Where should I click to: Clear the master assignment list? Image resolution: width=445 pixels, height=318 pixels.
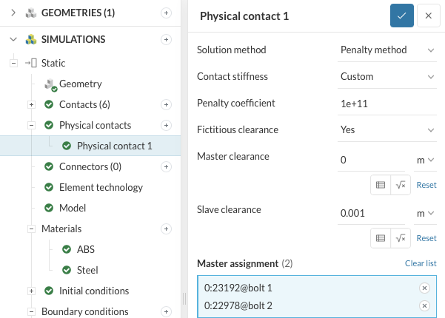[421, 263]
